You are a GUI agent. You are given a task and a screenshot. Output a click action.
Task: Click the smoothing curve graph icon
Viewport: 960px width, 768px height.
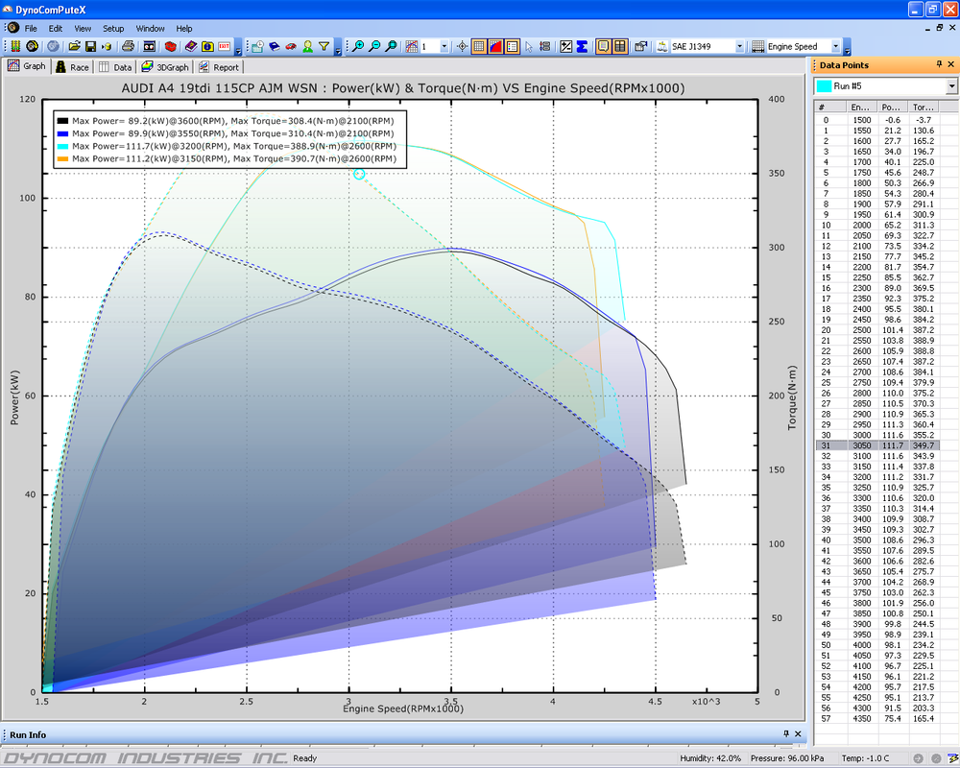point(412,46)
